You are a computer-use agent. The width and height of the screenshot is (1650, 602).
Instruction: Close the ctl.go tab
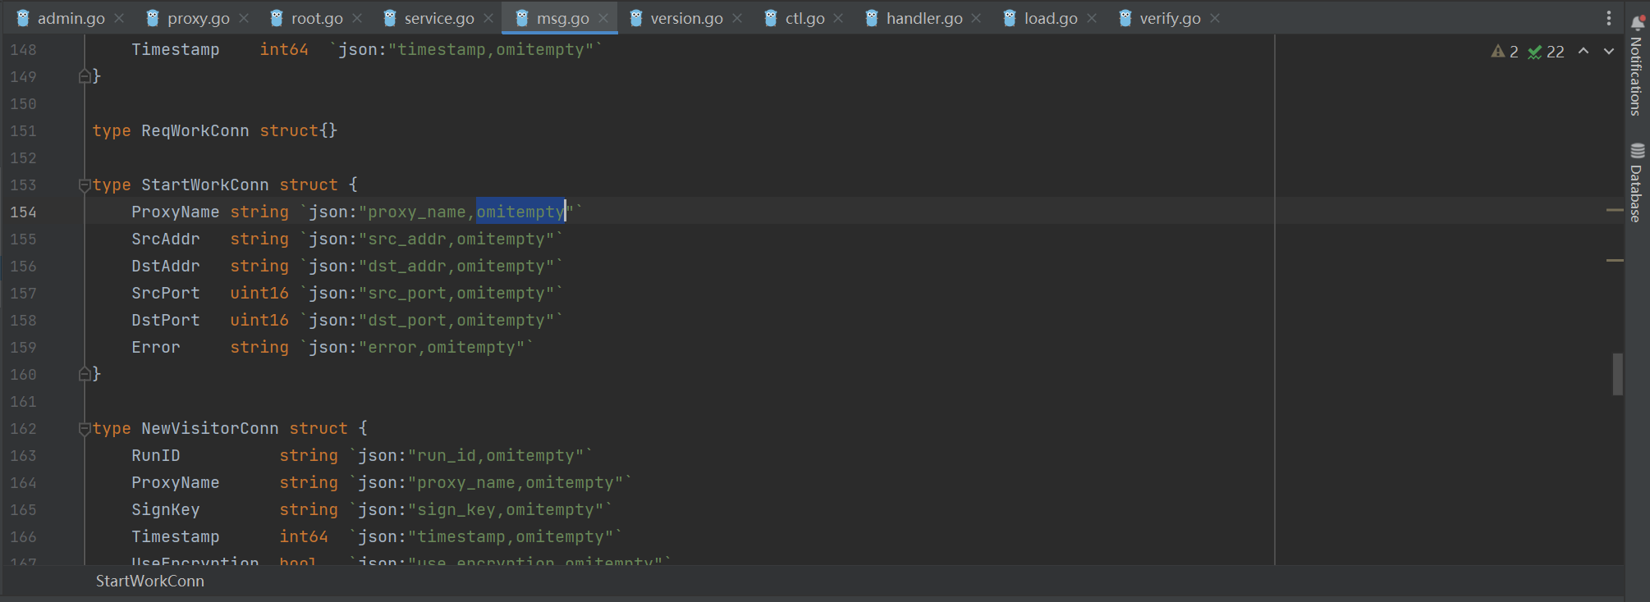838,18
